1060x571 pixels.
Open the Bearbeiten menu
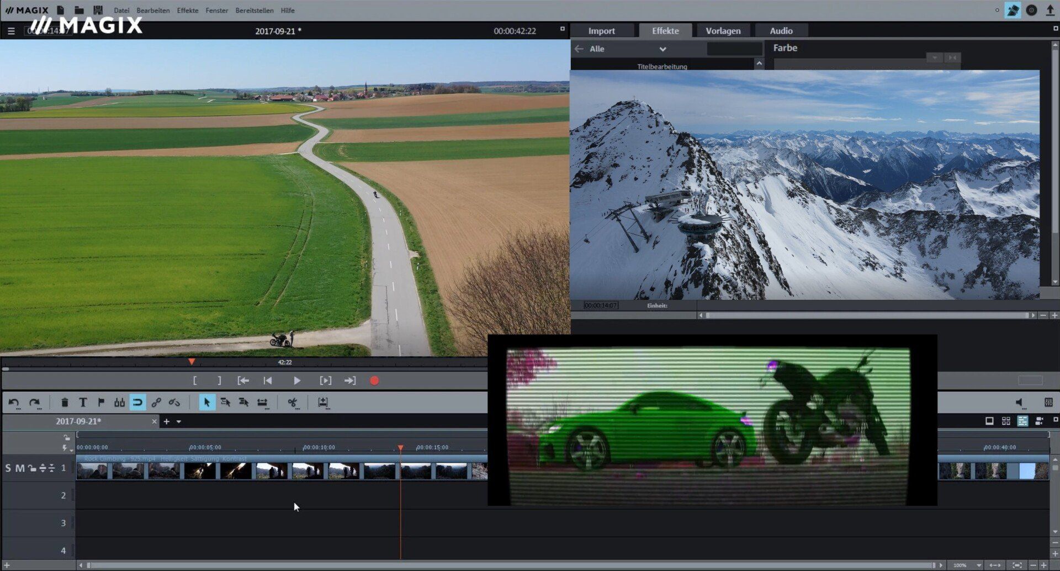(153, 10)
